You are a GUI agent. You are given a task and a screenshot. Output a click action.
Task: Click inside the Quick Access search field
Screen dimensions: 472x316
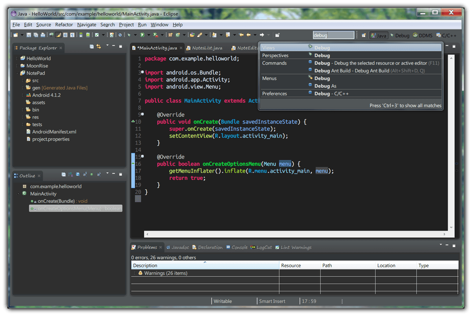point(334,35)
